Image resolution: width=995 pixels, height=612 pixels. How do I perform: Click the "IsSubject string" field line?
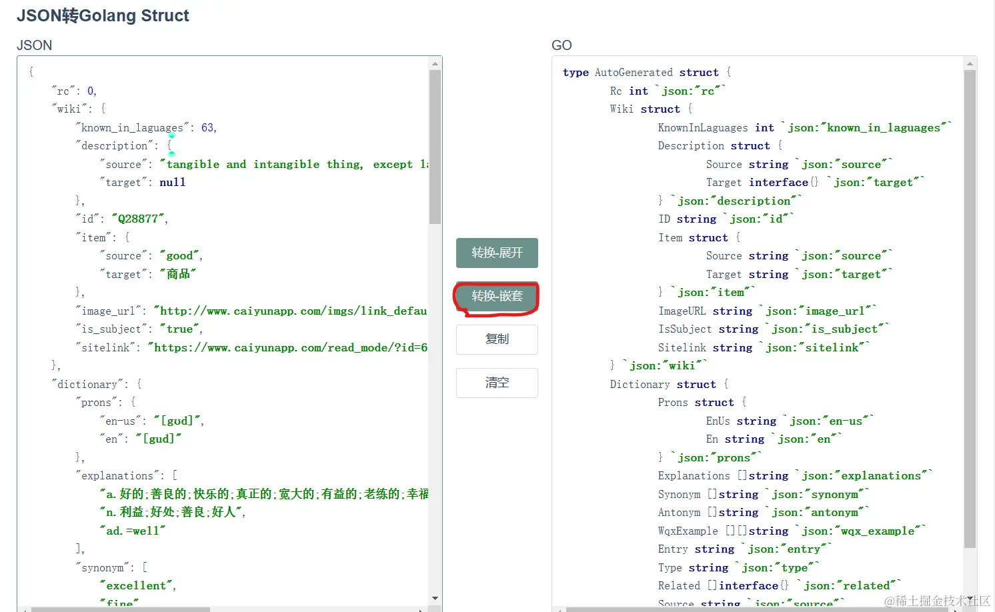774,329
